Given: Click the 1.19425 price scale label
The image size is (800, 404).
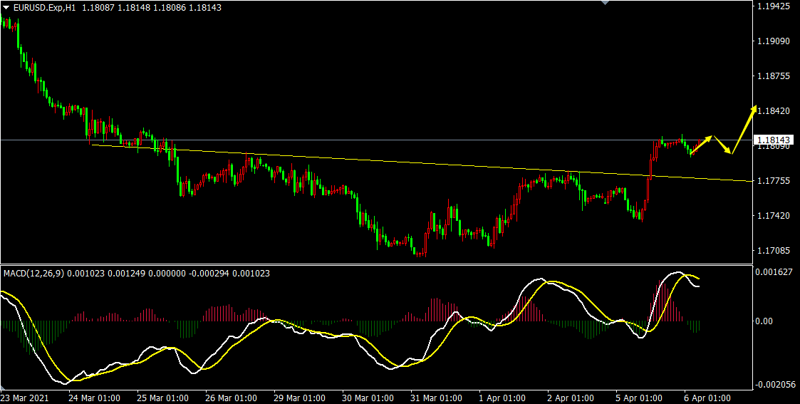Looking at the screenshot, I should (x=774, y=6).
